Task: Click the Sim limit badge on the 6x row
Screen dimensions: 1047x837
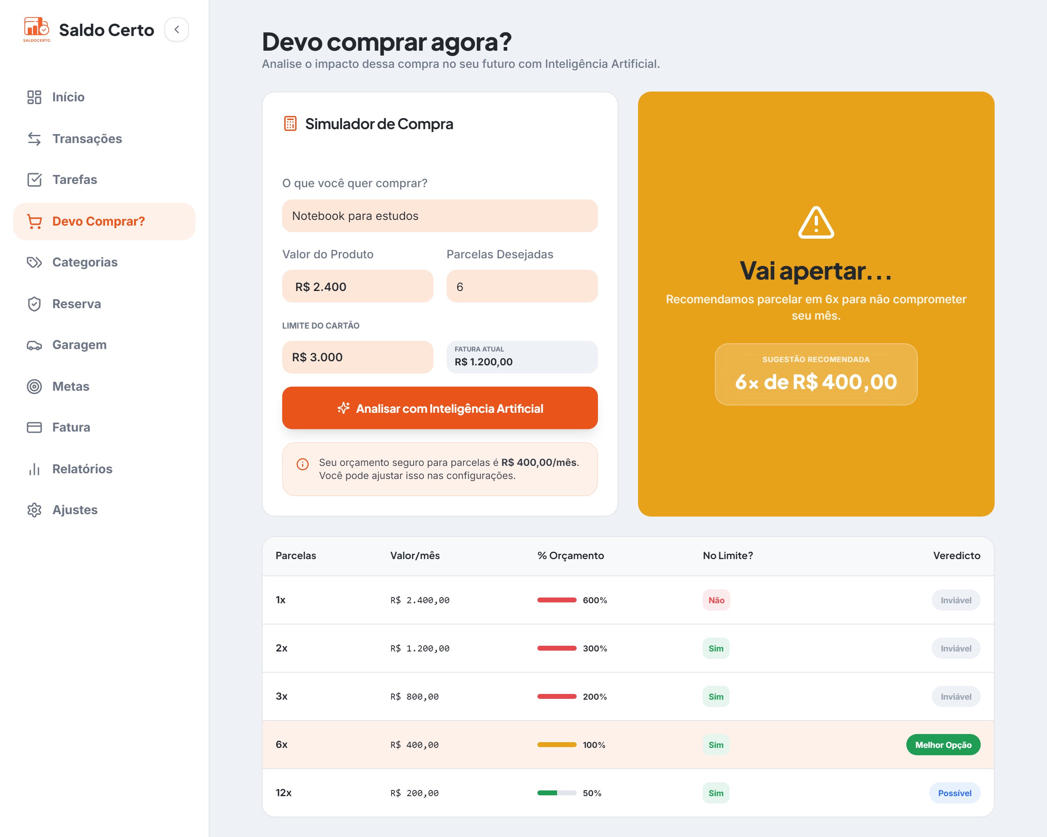Action: pos(716,745)
